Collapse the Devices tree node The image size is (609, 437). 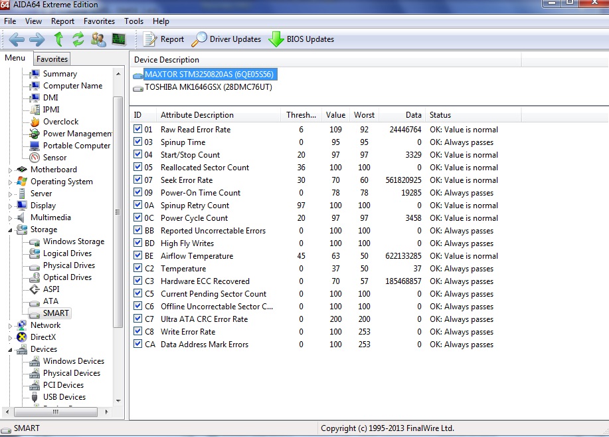pos(10,350)
